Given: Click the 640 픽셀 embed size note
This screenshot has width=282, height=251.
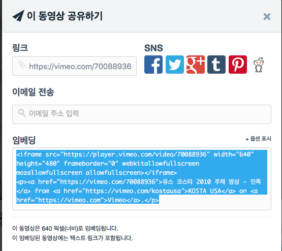Looking at the screenshot, I should 65,228.
